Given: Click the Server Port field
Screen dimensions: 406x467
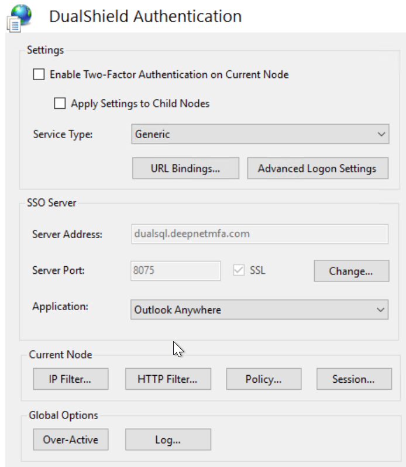Looking at the screenshot, I should coord(176,271).
